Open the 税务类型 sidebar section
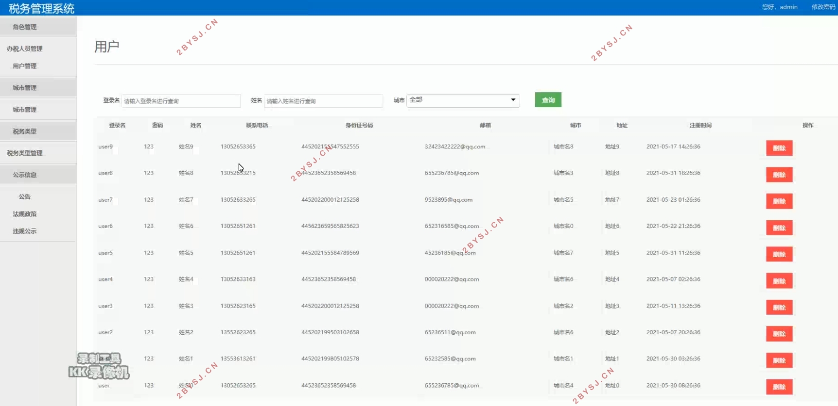 (38, 131)
